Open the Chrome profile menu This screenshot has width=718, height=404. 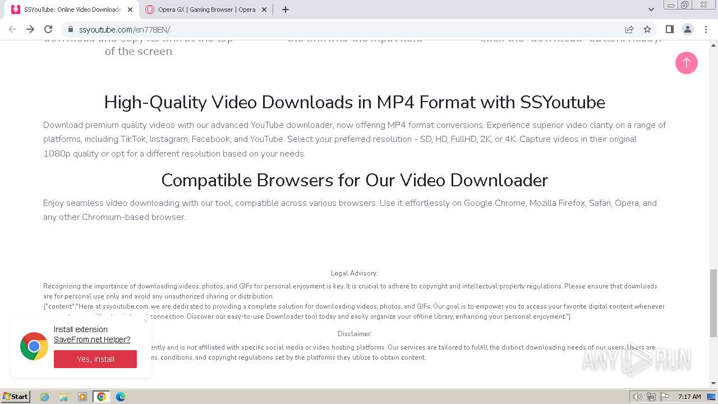coord(688,29)
